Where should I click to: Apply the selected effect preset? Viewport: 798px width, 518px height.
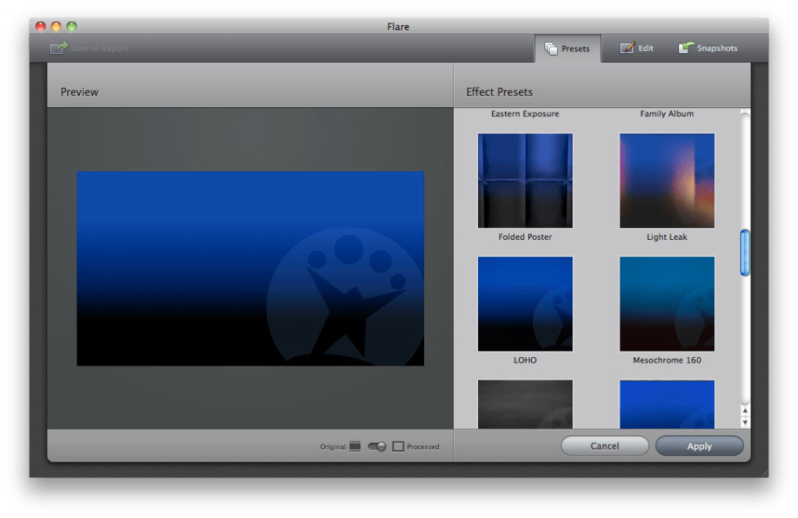(x=699, y=446)
